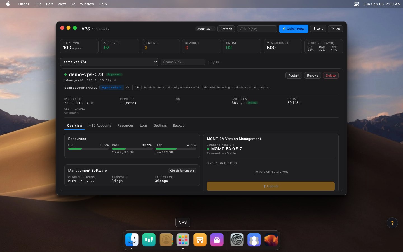
Task: Open the purple shopping bag app in Dock
Action: point(217,240)
